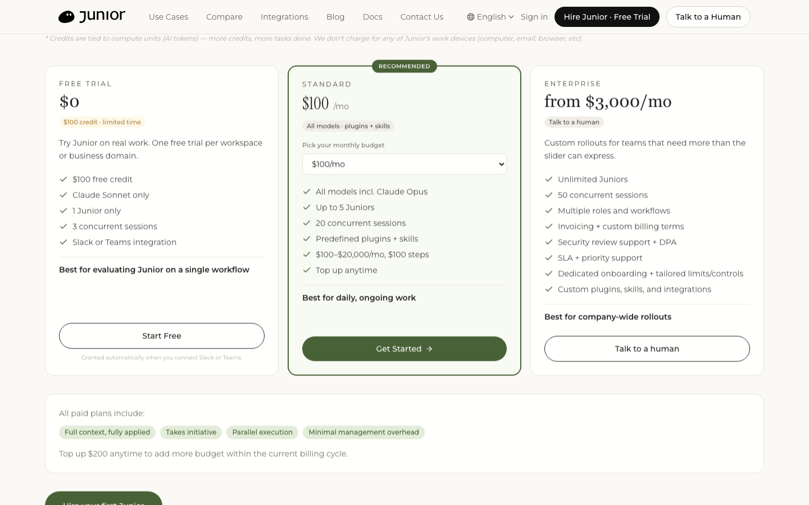
Task: Click the Talk to a Human header button
Action: 708,17
